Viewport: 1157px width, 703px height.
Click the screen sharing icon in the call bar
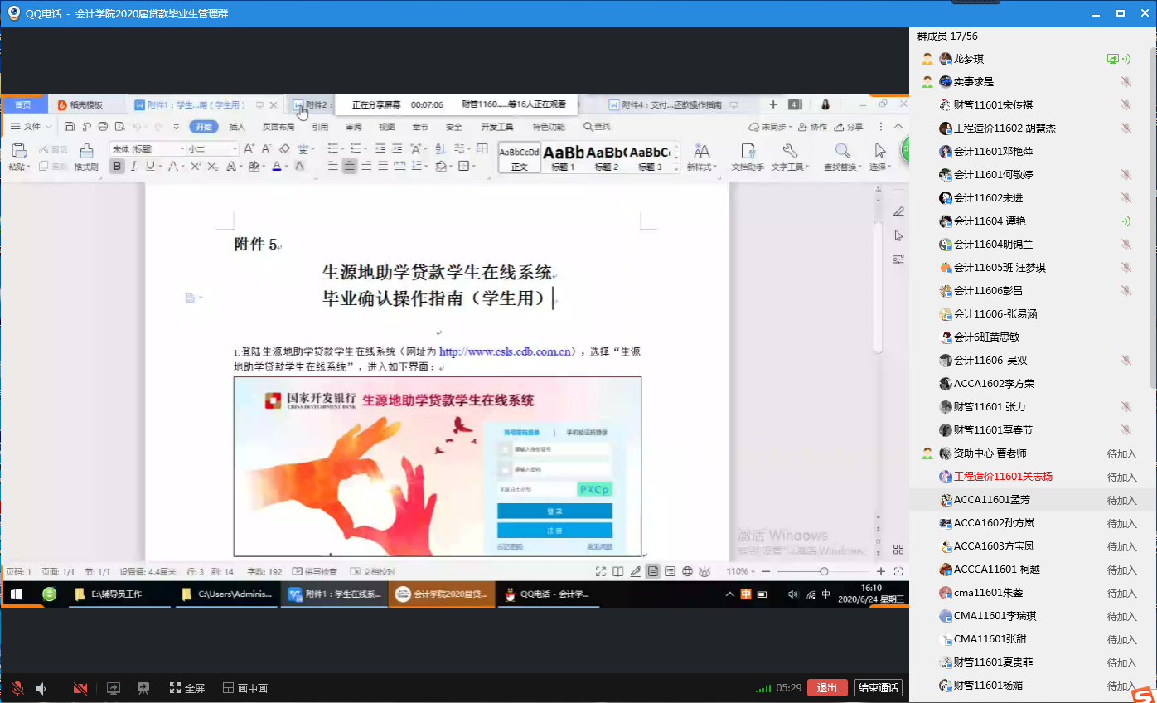coord(114,688)
